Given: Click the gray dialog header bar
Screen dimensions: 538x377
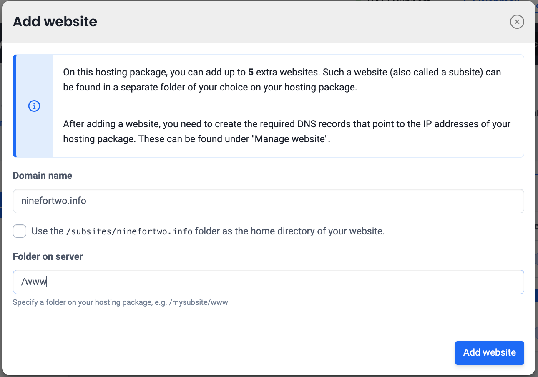Looking at the screenshot, I should (292, 22).
